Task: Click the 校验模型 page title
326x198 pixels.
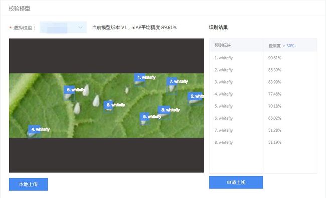Action: (x=19, y=9)
